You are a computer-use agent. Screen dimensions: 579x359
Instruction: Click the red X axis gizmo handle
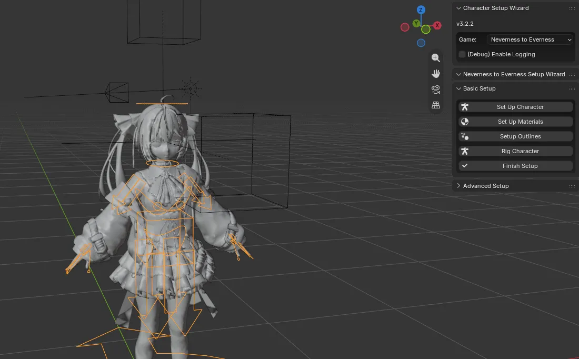(437, 25)
